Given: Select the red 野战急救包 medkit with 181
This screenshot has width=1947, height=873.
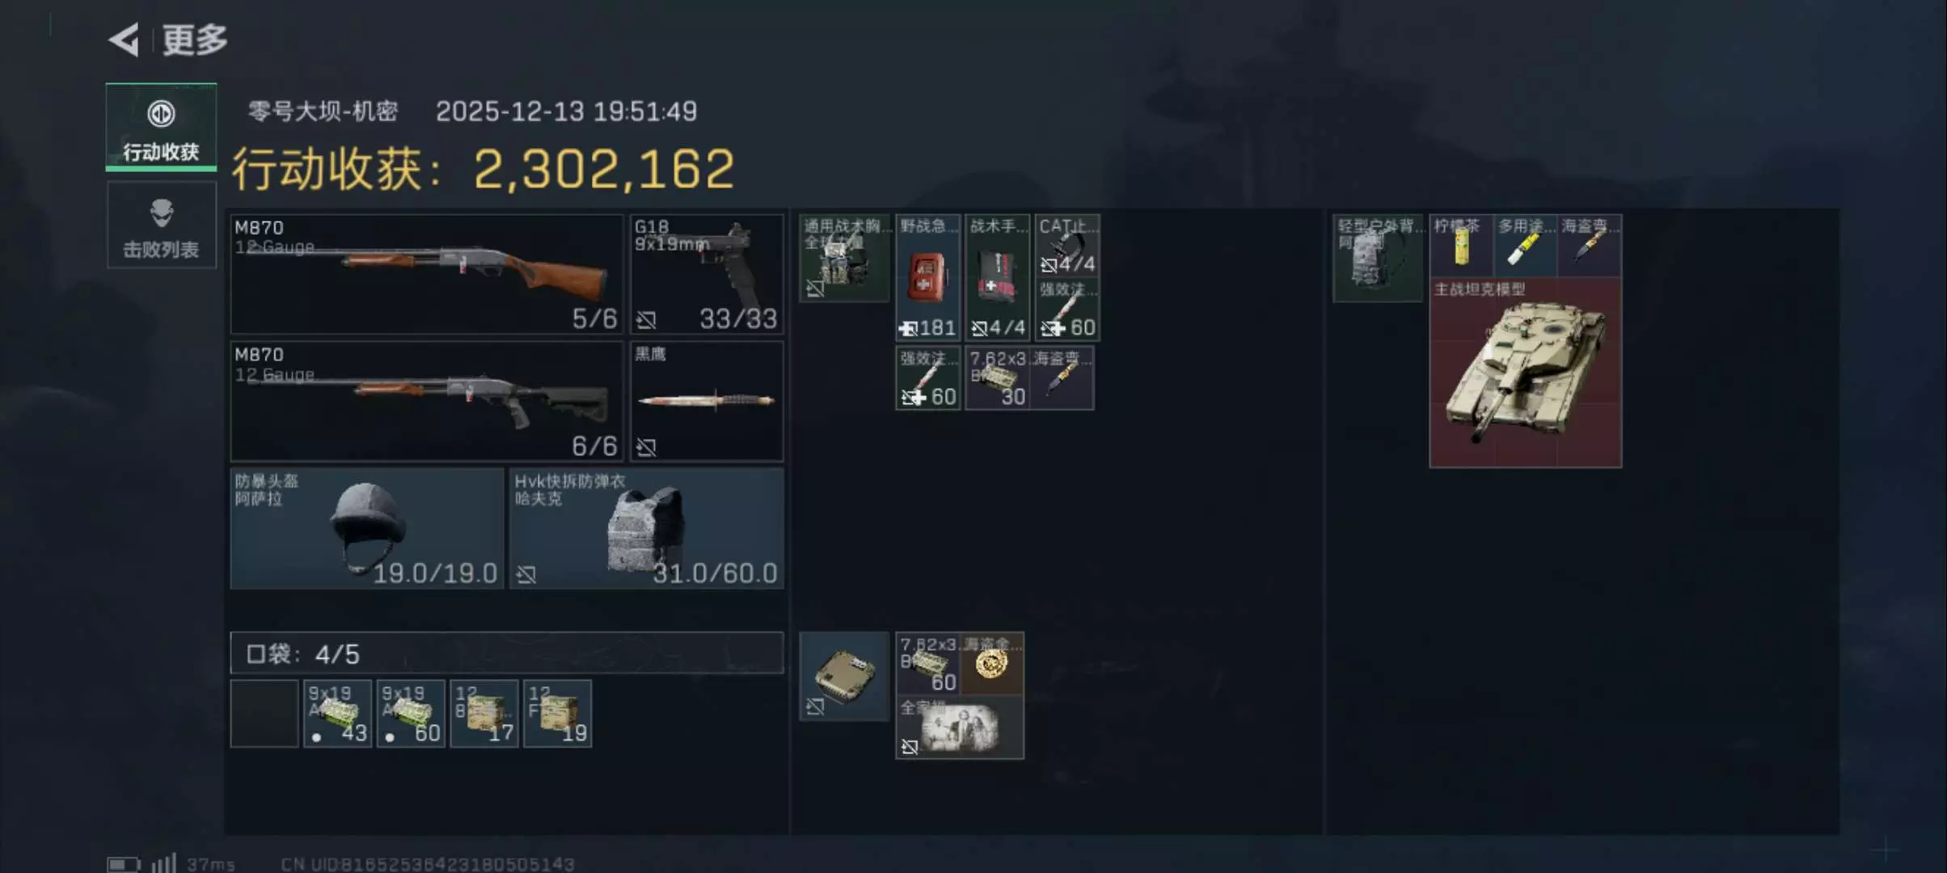Looking at the screenshot, I should point(928,276).
